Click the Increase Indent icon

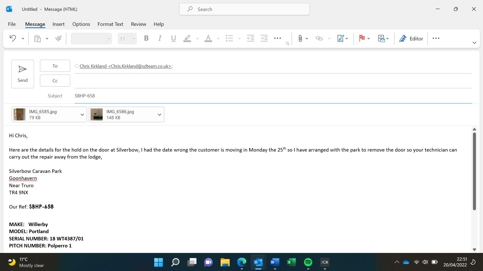point(264,38)
